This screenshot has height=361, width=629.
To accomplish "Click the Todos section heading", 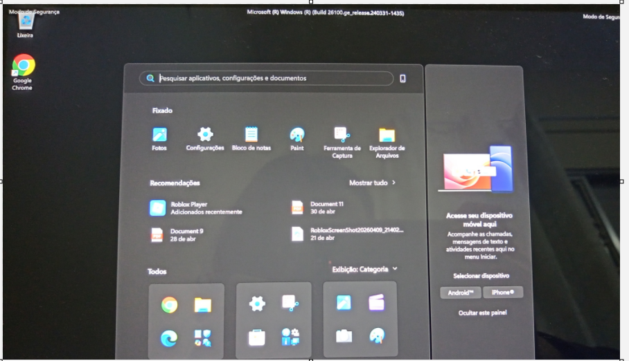I will point(157,272).
